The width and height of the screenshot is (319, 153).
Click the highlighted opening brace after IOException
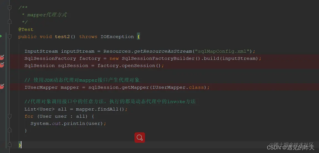tap(138, 37)
